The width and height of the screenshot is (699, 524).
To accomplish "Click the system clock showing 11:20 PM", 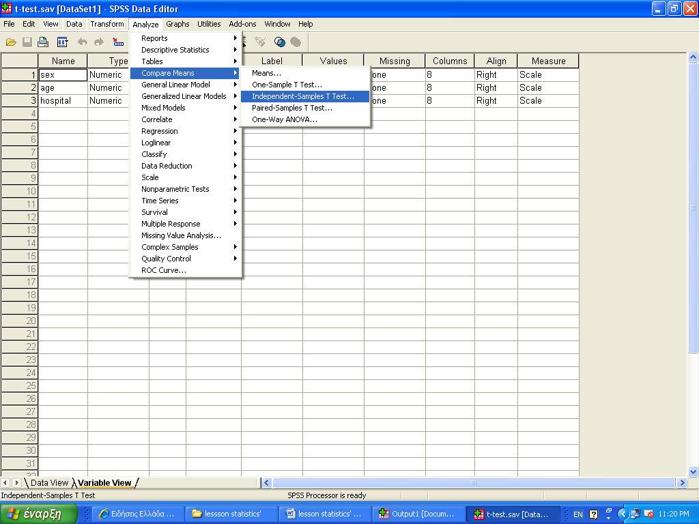I will 673,514.
